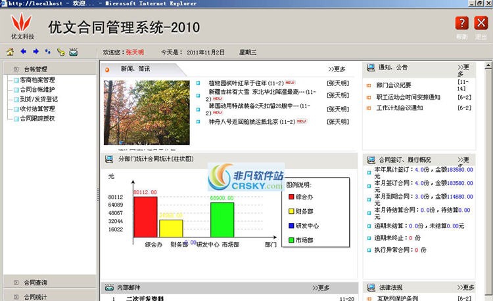The width and height of the screenshot is (493, 301).
Task: Go back with the left arrow icon
Action: coord(23,51)
